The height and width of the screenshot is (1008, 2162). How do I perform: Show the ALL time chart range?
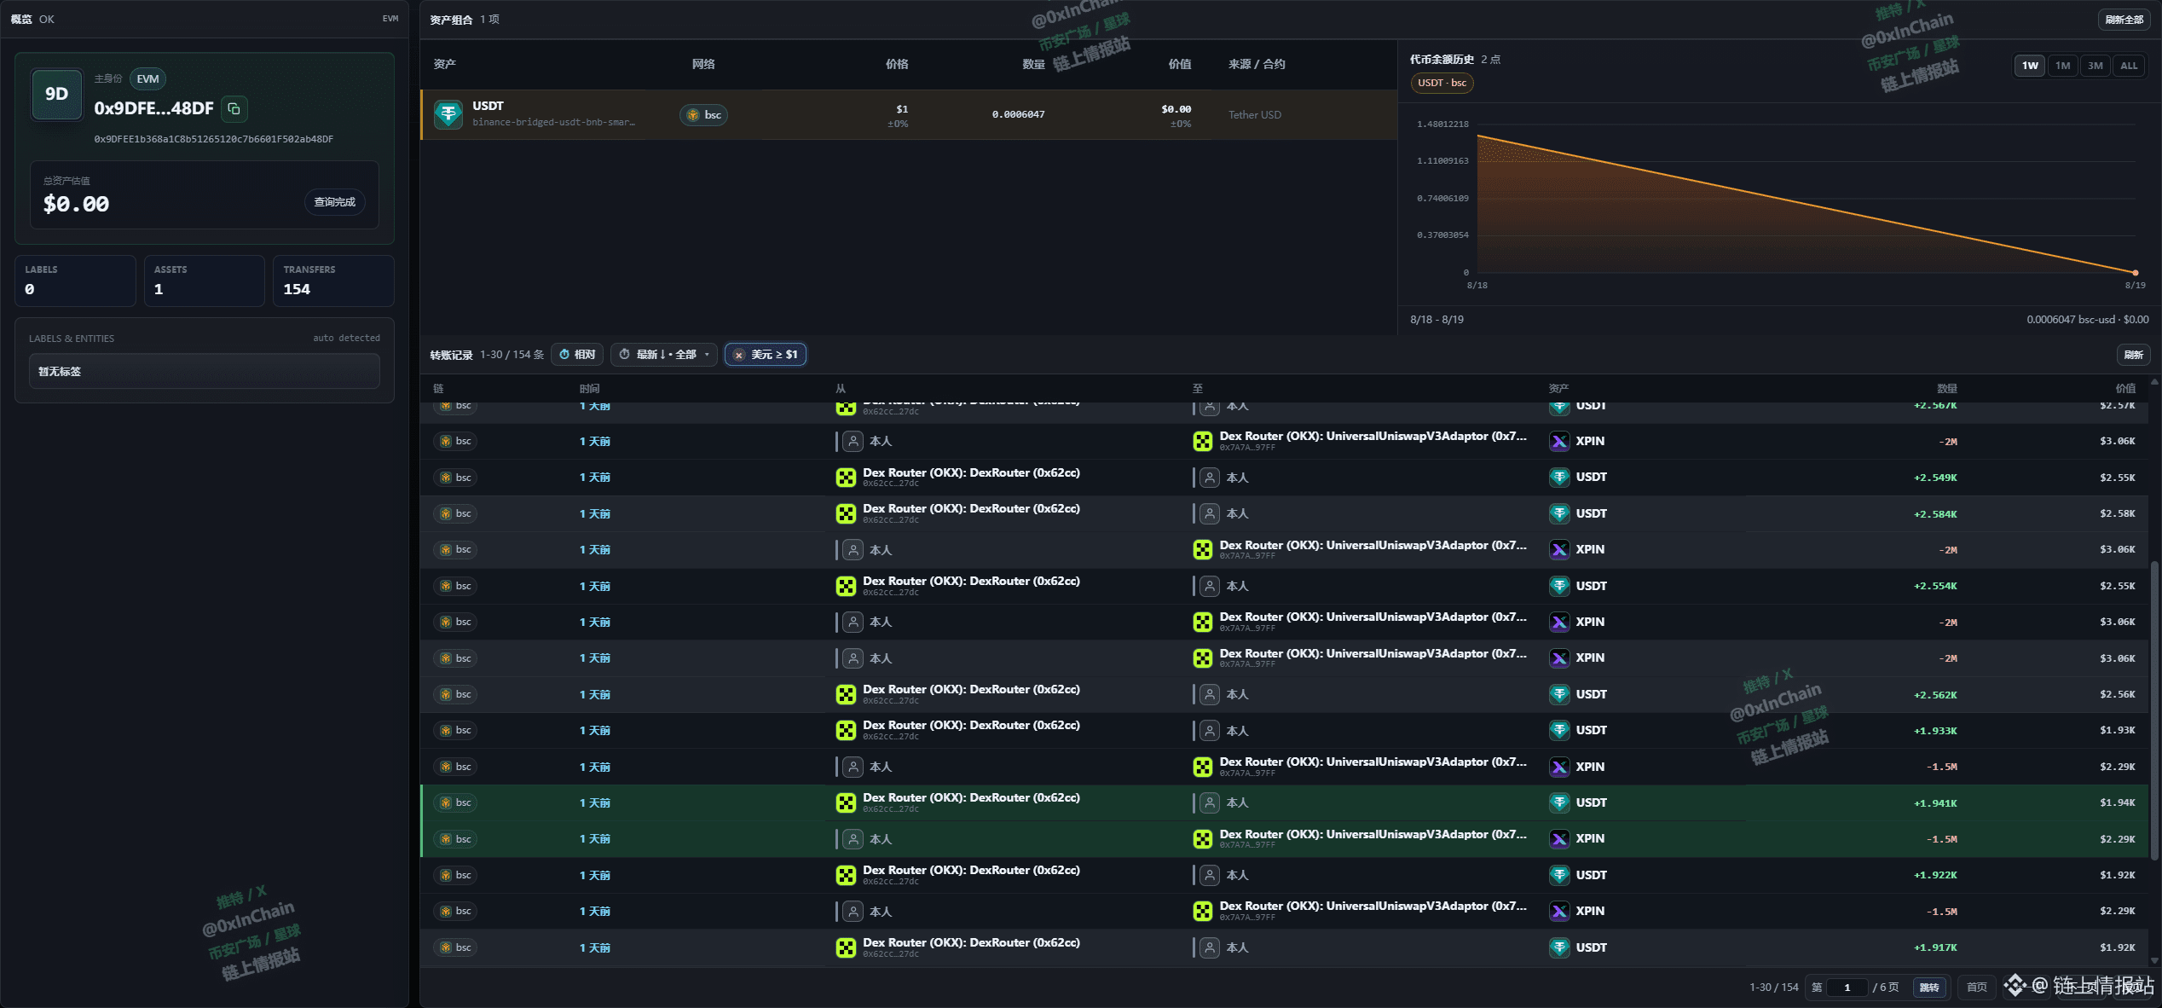pyautogui.click(x=2129, y=66)
